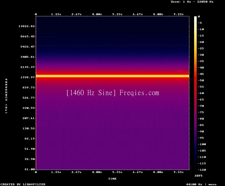Click the CREATED BY LIBAVFILTER text
Viewport: 225px width, 186px height.
click(23, 184)
